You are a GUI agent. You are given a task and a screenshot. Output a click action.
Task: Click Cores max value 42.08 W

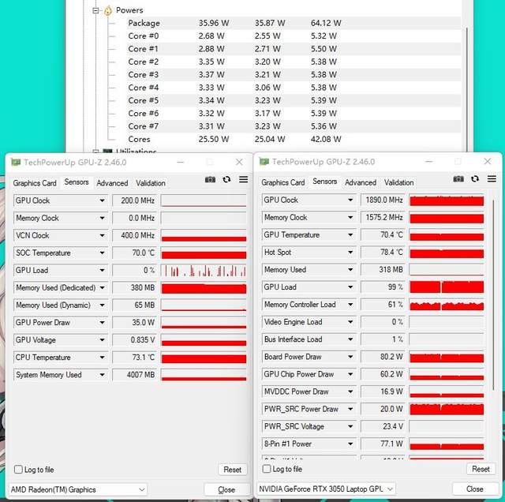(x=326, y=139)
